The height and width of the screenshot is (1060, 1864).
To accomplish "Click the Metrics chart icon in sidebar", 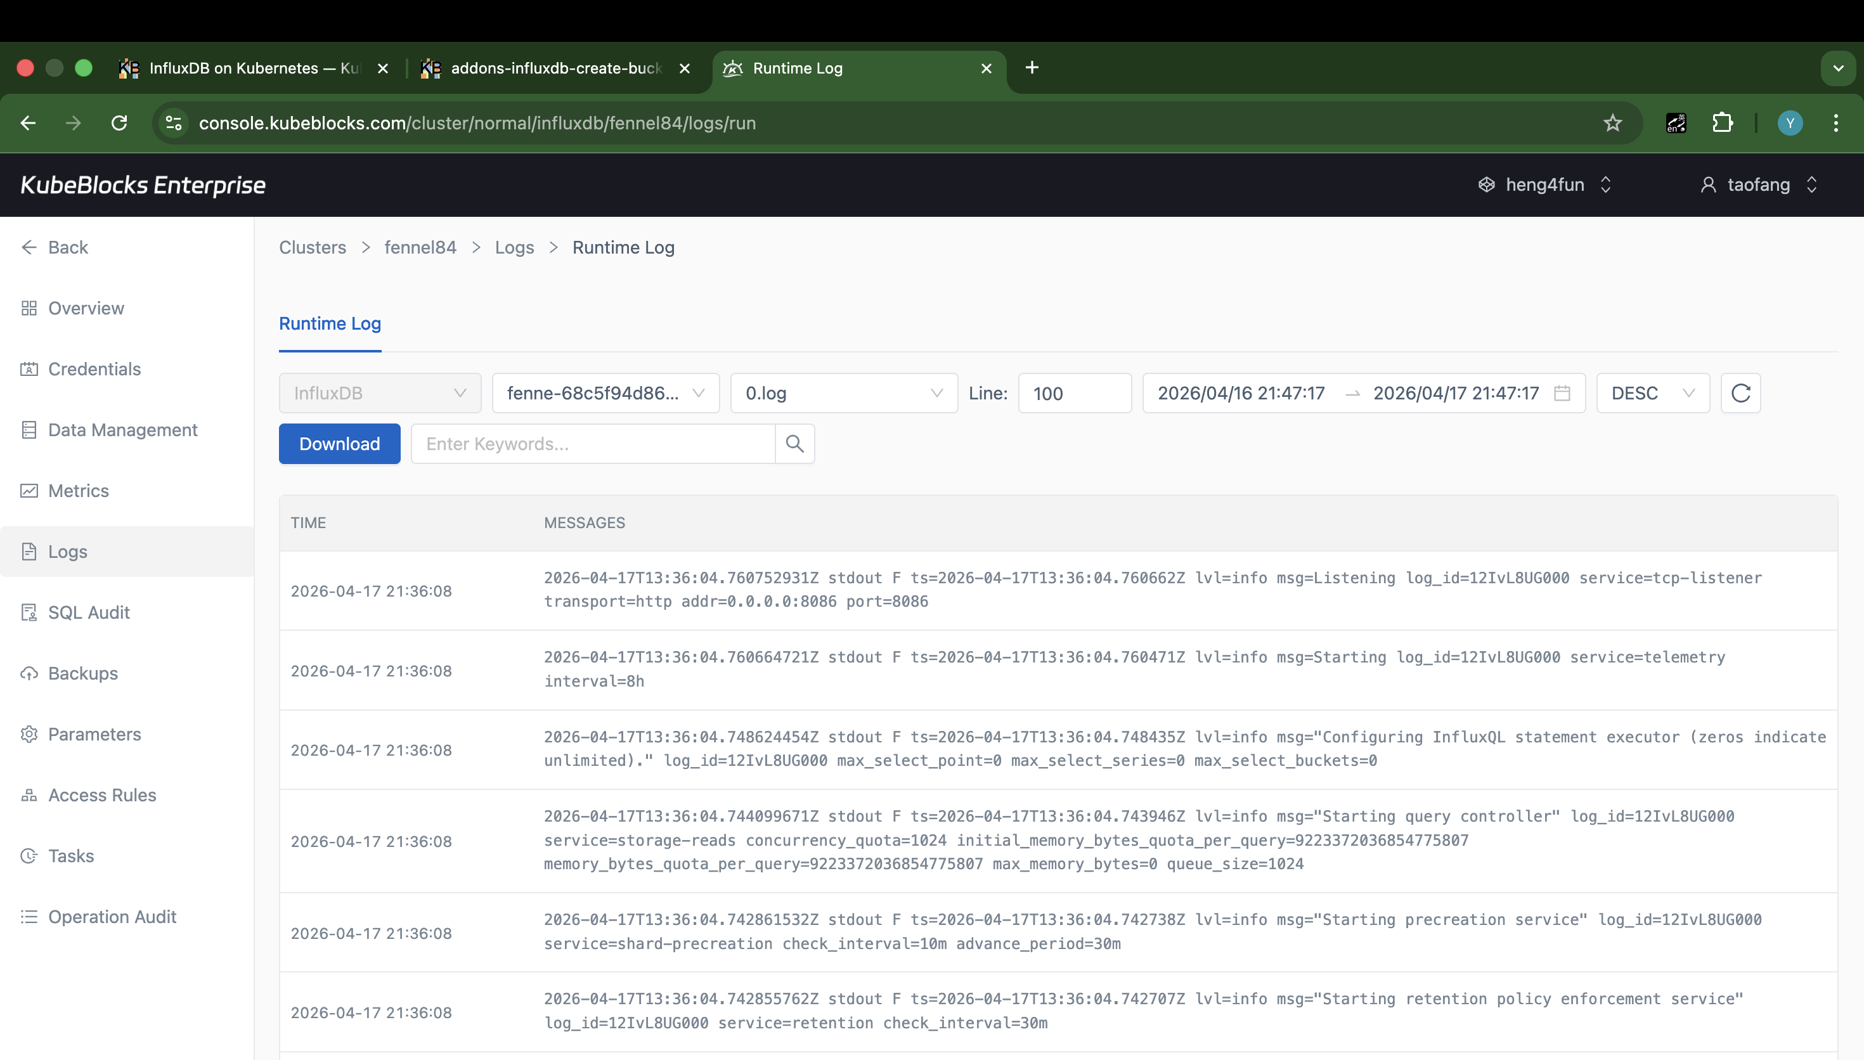I will pos(29,491).
